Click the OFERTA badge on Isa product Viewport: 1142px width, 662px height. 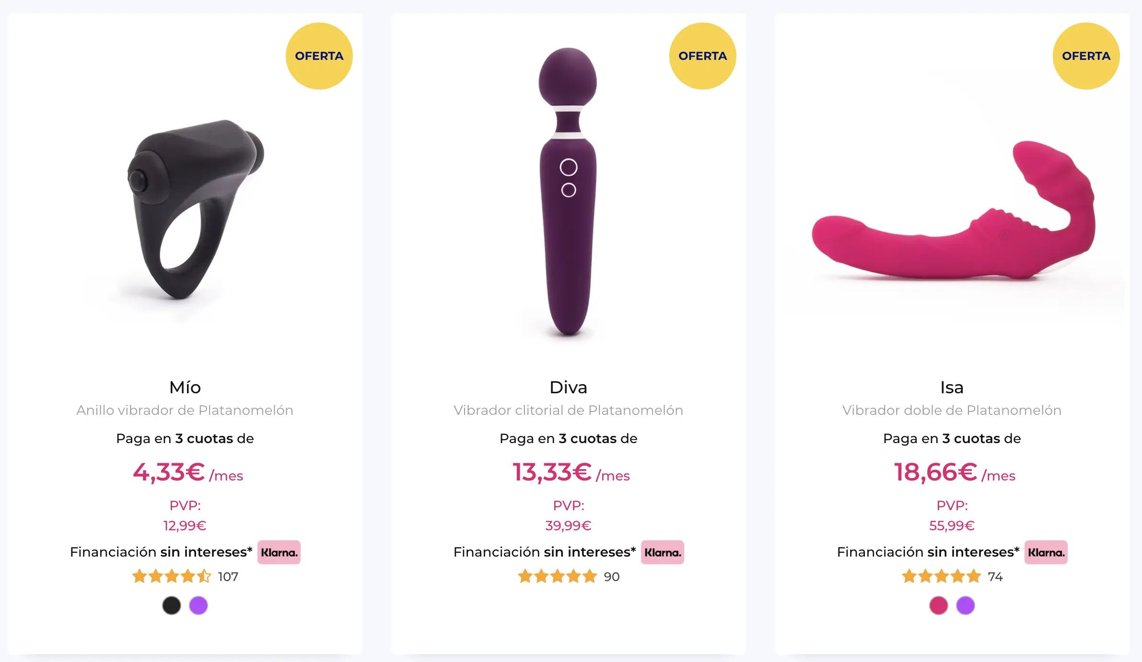pyautogui.click(x=1086, y=56)
